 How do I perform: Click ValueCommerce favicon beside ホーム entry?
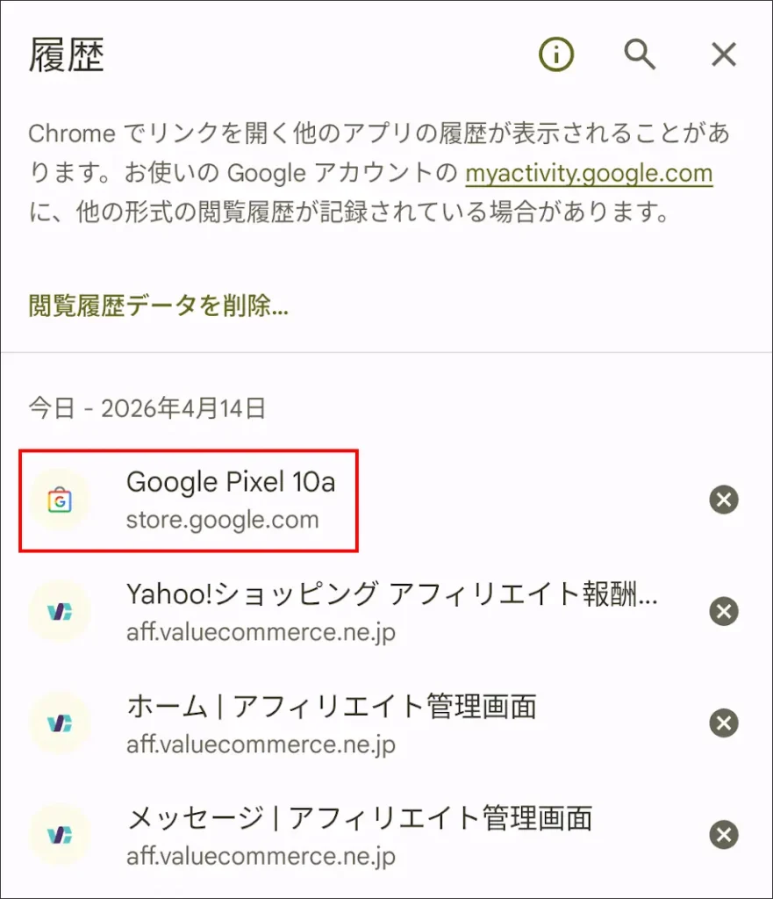pos(59,723)
